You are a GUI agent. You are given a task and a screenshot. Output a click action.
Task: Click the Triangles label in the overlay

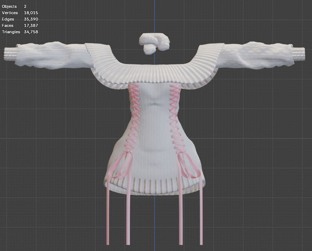11,32
